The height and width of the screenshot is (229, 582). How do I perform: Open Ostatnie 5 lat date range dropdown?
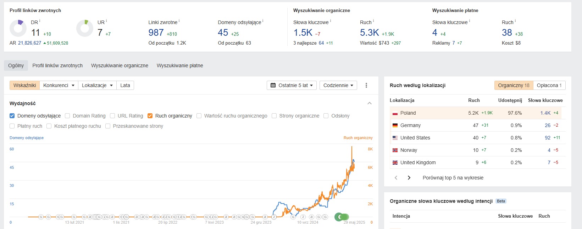(x=292, y=85)
